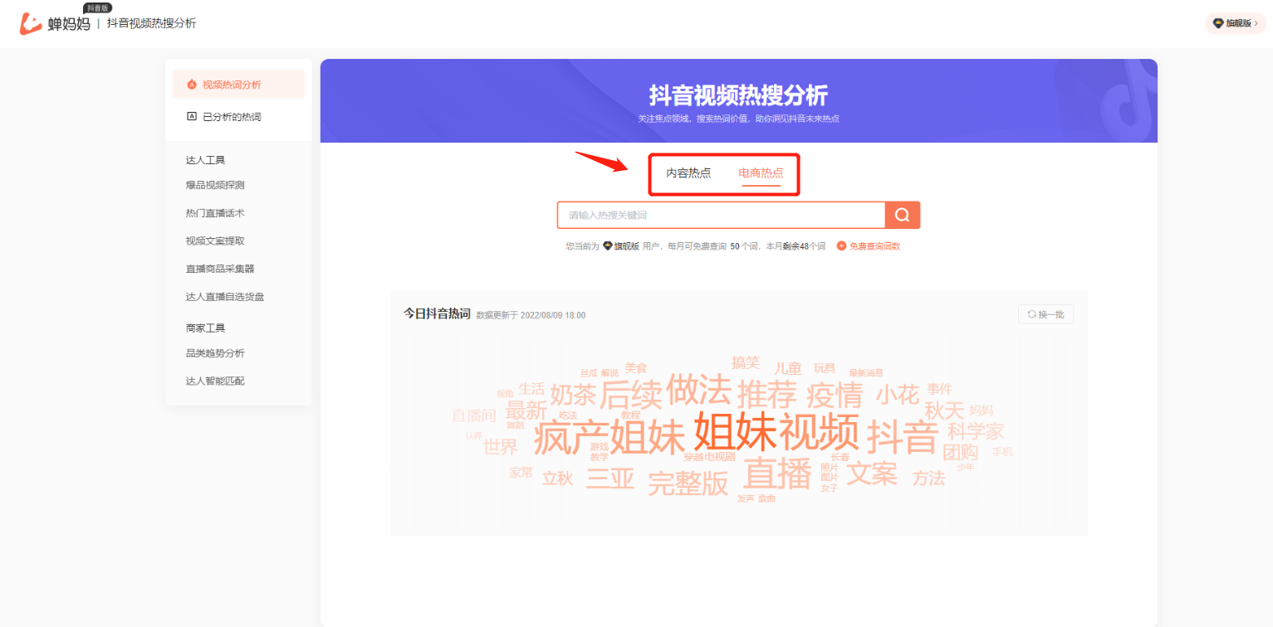Click 疯产姐妹 in the word cloud
The height and width of the screenshot is (627, 1273).
610,438
